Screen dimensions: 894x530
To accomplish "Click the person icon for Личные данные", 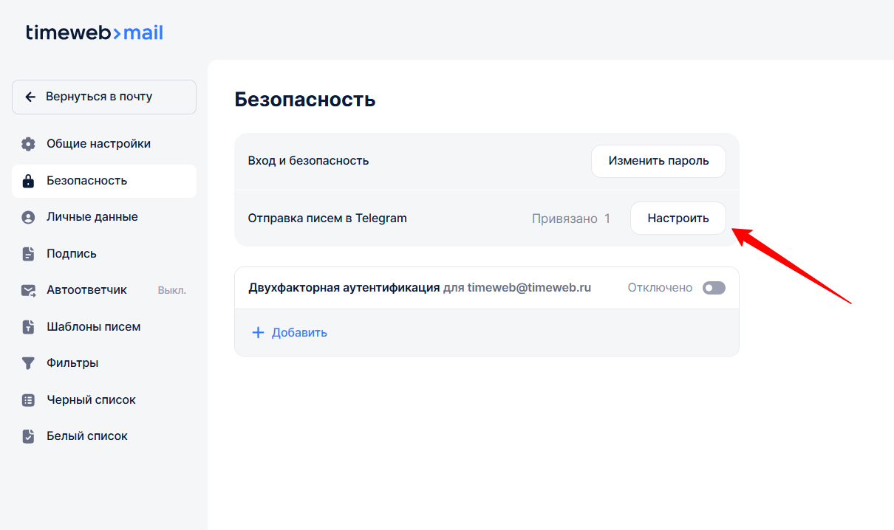I will (x=28, y=217).
